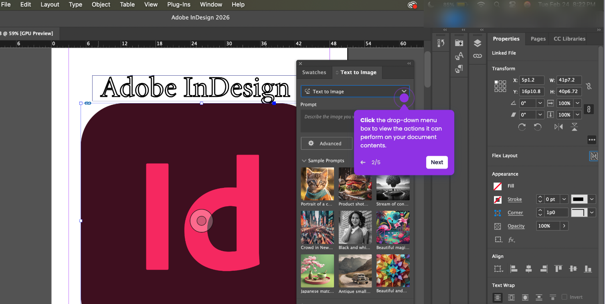Click the Fill color swatch

[x=498, y=186]
